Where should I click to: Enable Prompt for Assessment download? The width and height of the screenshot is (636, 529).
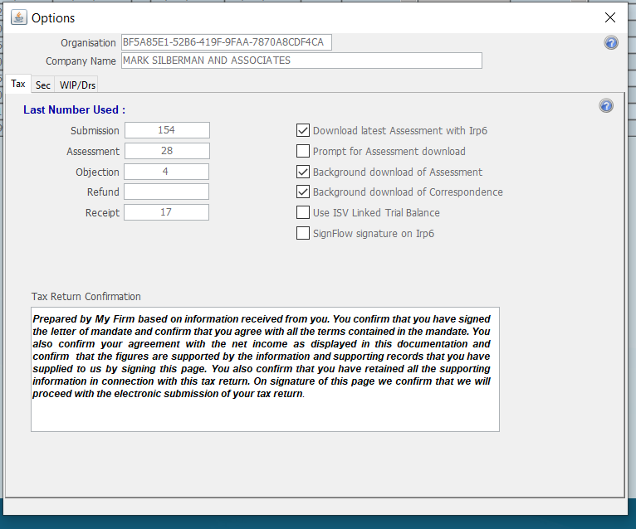(x=303, y=151)
